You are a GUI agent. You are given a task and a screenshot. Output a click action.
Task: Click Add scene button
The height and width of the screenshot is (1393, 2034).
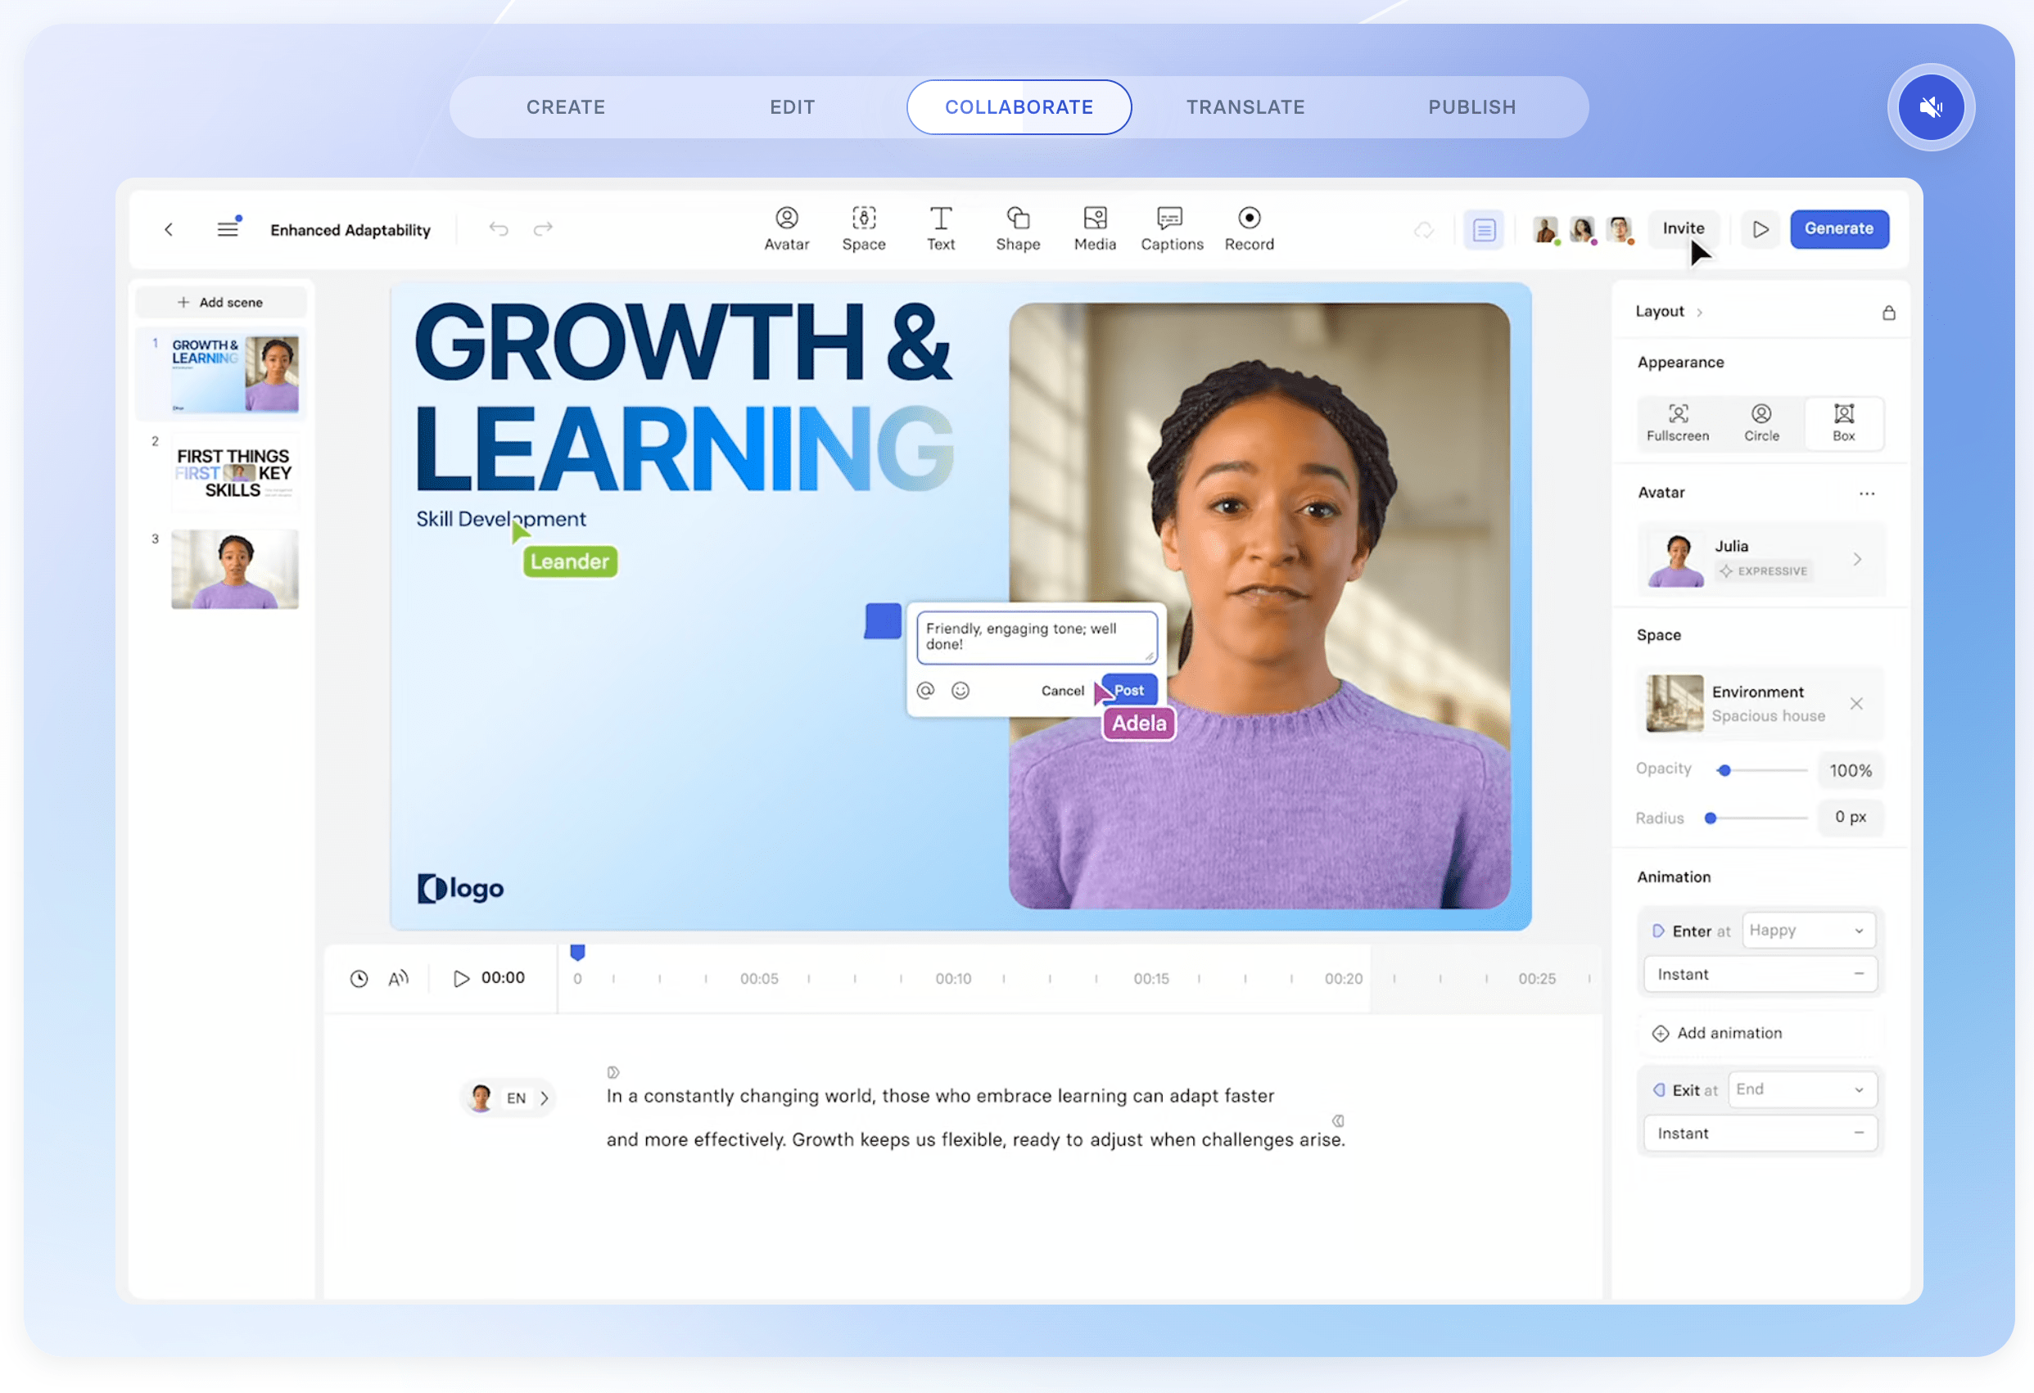point(220,302)
